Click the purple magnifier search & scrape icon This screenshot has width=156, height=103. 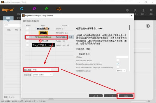coord(34,9)
